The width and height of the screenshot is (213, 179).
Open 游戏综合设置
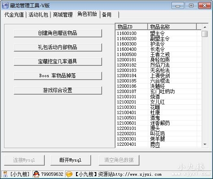[58, 91]
